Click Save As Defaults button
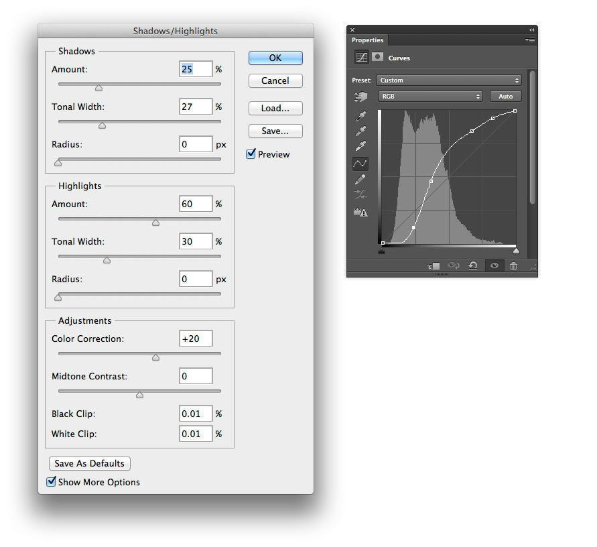Viewport: 597px width, 547px height. click(x=90, y=463)
